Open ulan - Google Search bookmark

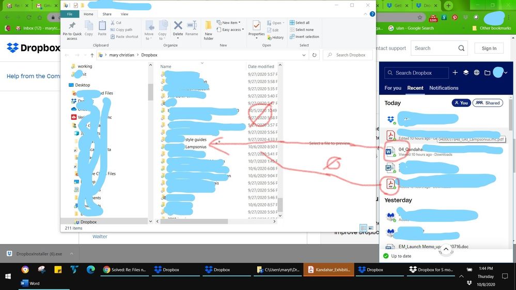pos(411,28)
